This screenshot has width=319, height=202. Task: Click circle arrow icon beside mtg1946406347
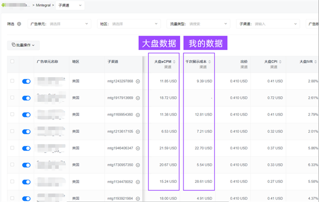138,148
